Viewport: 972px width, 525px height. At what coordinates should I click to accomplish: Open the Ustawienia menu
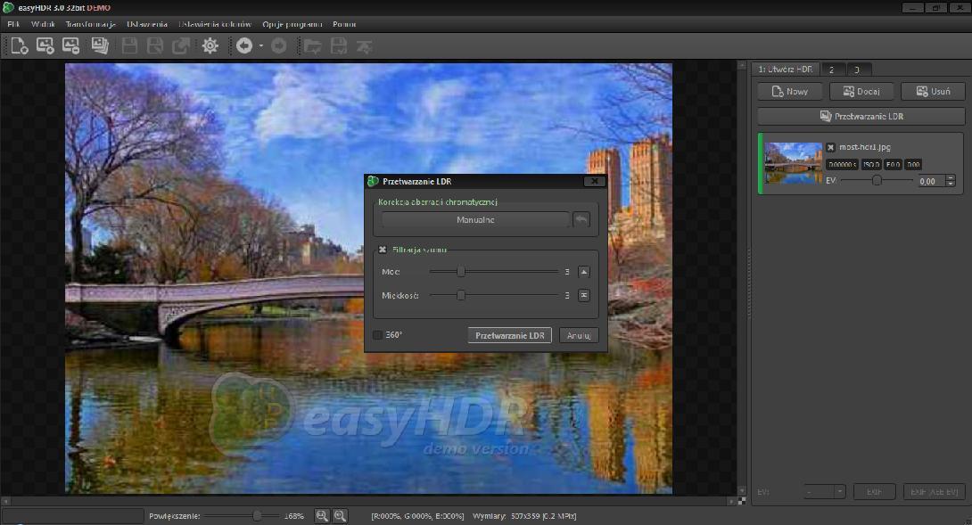tap(147, 24)
